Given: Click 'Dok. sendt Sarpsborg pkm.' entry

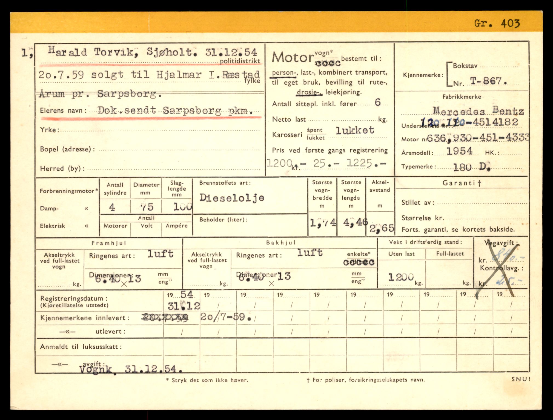Looking at the screenshot, I should point(176,110).
